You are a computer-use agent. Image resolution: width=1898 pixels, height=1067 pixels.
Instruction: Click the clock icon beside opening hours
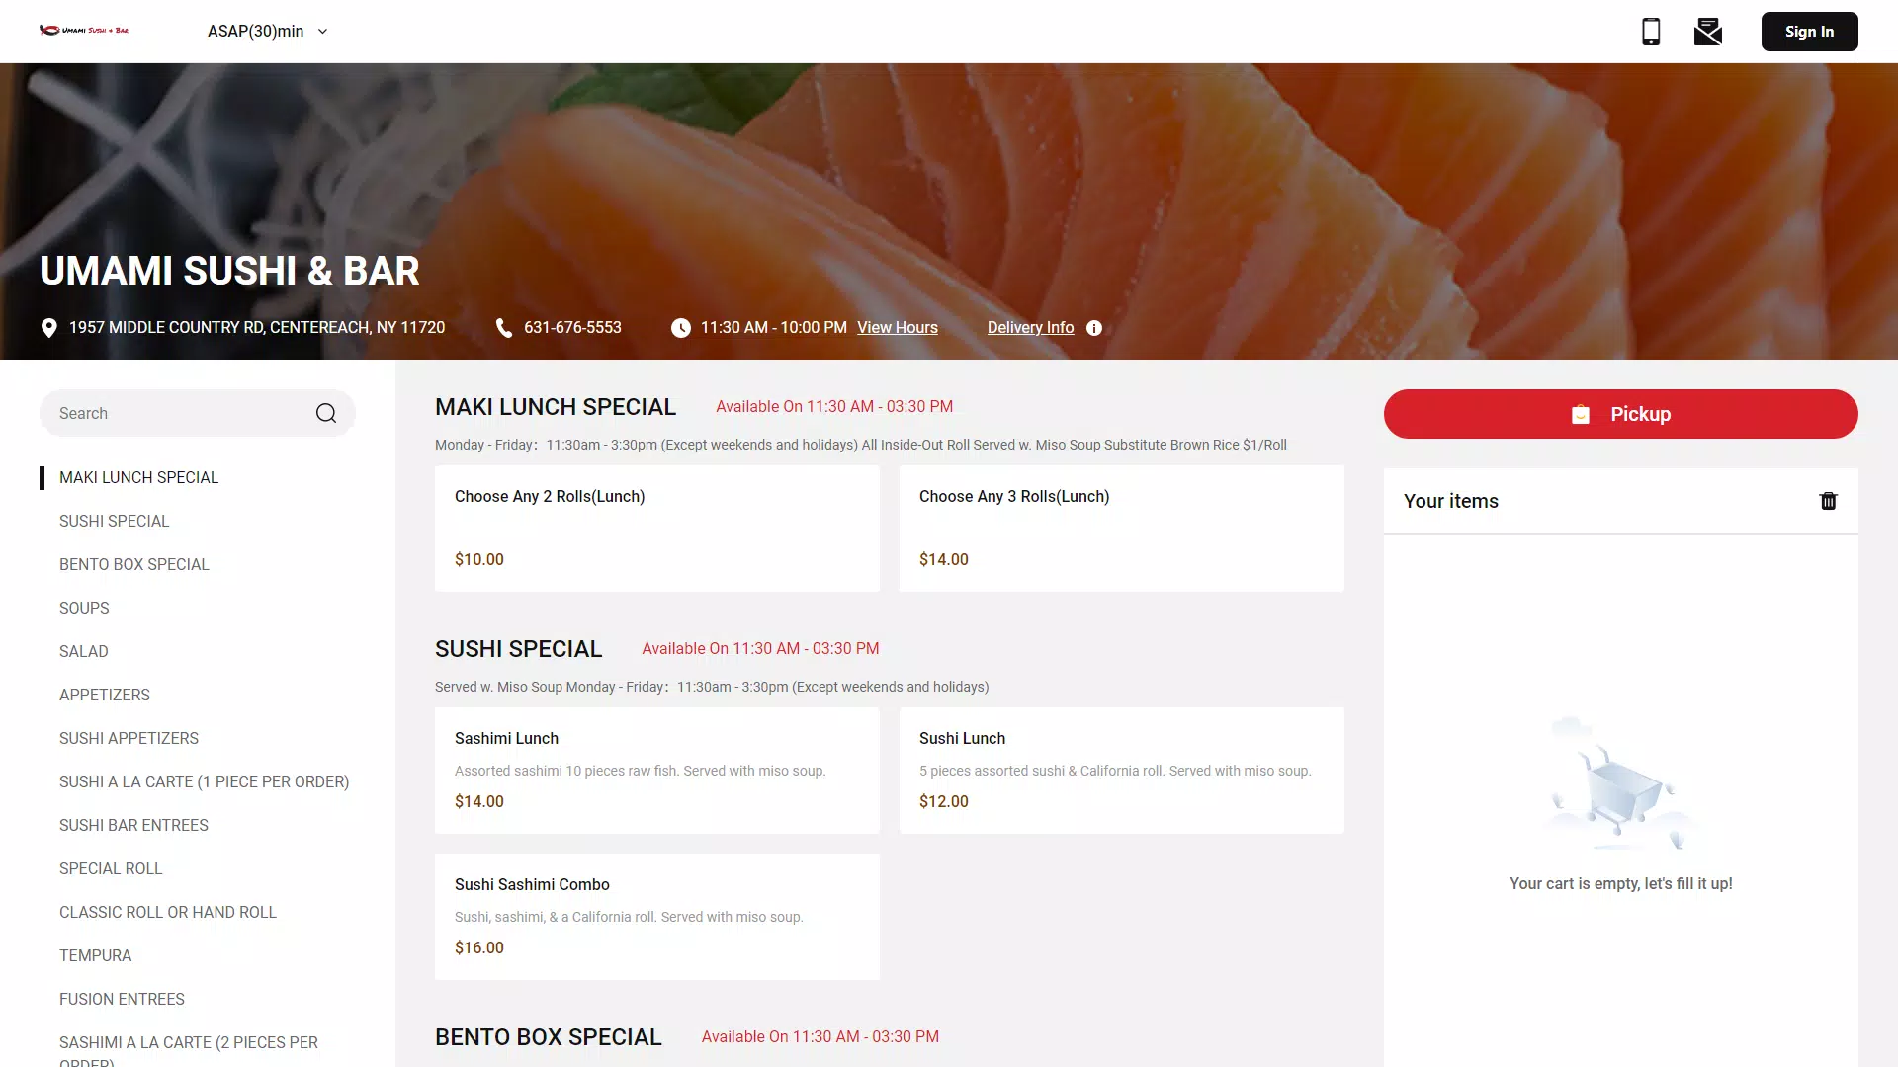681,328
